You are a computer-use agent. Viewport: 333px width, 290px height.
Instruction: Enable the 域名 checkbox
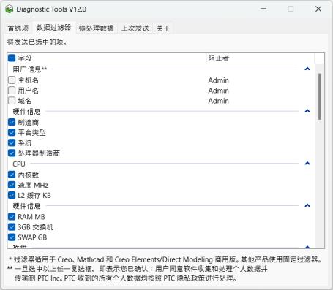point(12,101)
